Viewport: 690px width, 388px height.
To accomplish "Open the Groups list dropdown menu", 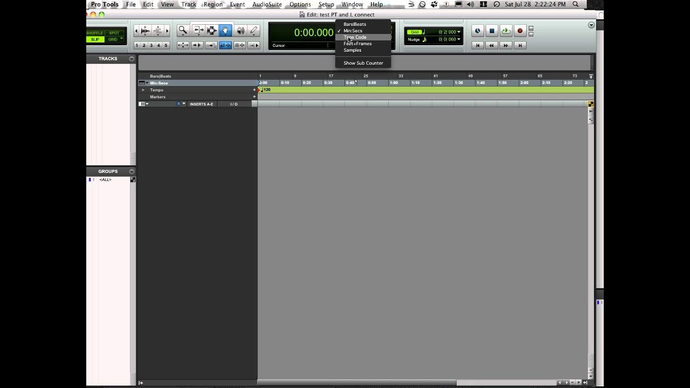I will 132,171.
